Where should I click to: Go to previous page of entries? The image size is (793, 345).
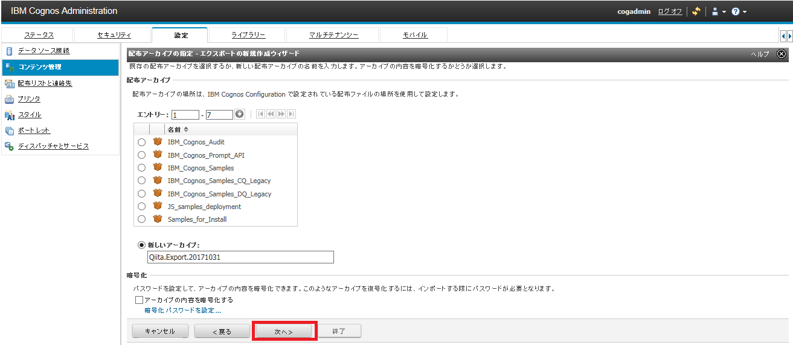pos(271,114)
